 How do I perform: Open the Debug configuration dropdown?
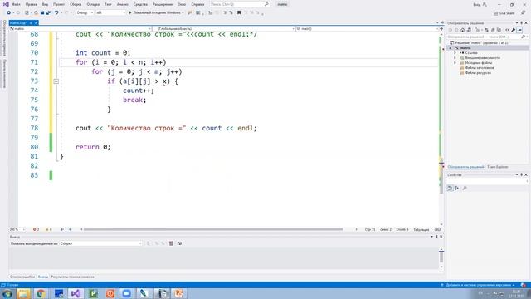click(85, 13)
